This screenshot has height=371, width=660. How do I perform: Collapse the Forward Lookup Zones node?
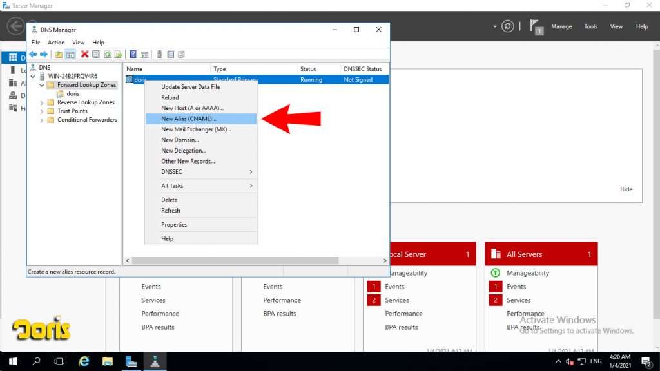[42, 85]
